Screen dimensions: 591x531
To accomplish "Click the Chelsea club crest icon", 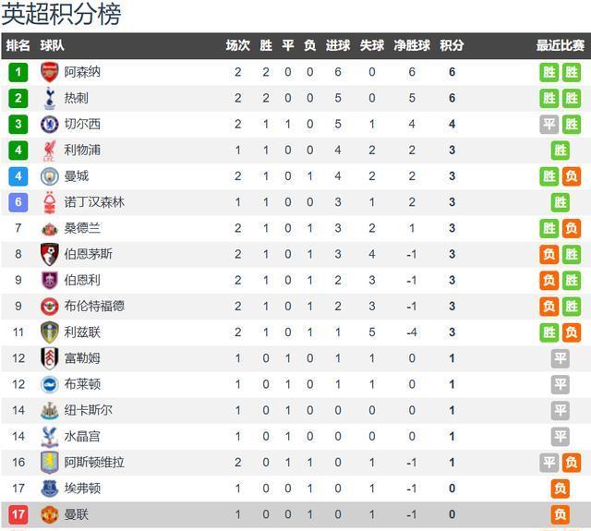I will [x=50, y=124].
